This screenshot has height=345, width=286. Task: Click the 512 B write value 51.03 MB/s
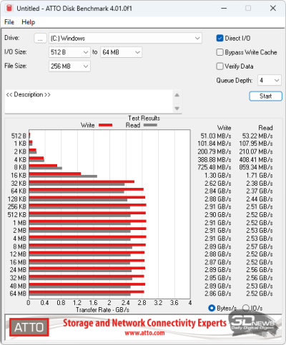tap(216, 136)
